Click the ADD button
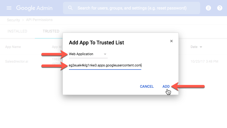Image resolution: width=227 pixels, height=128 pixels. click(166, 86)
